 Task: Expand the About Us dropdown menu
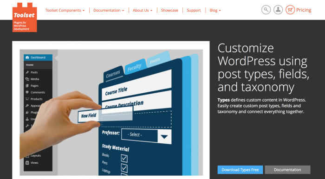143,10
